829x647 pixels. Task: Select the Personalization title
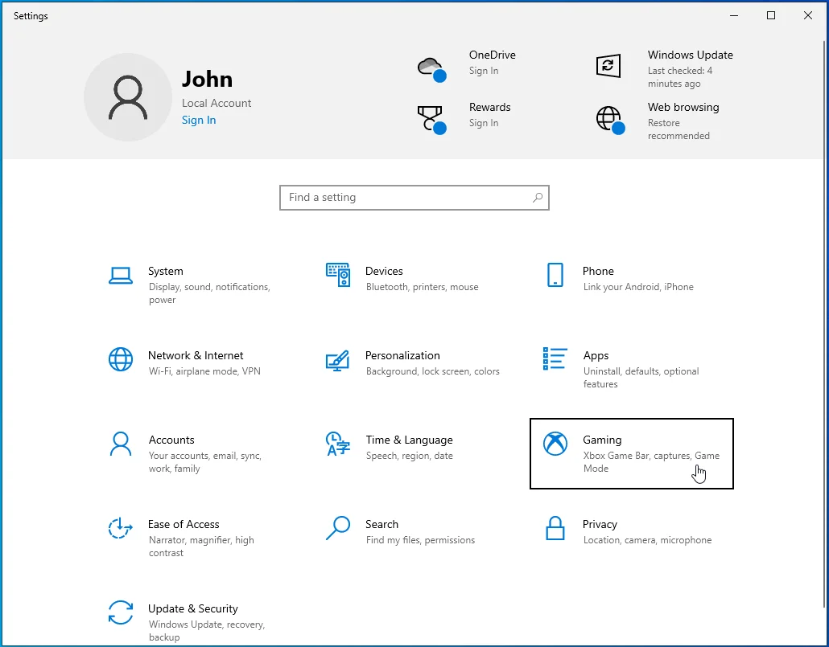coord(402,355)
